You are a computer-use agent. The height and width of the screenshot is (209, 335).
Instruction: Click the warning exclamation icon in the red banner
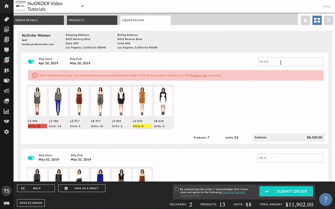click(x=35, y=75)
